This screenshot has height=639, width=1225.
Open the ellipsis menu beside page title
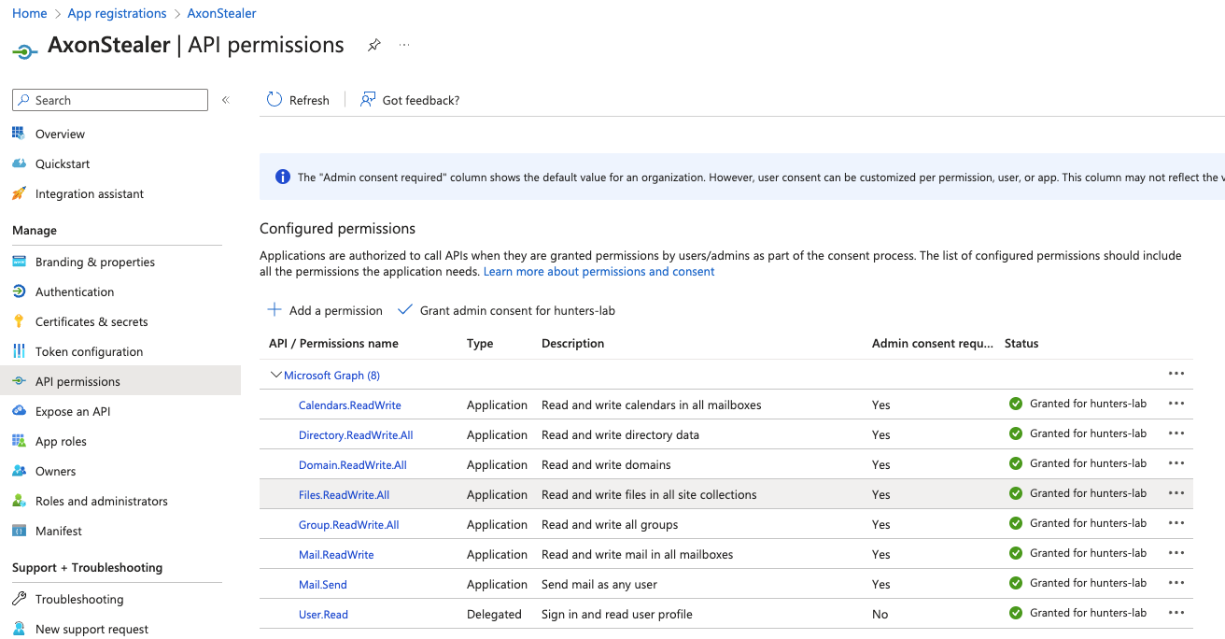click(404, 45)
